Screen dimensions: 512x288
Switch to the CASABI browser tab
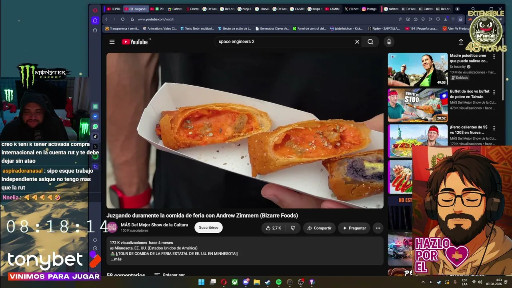tap(297, 9)
